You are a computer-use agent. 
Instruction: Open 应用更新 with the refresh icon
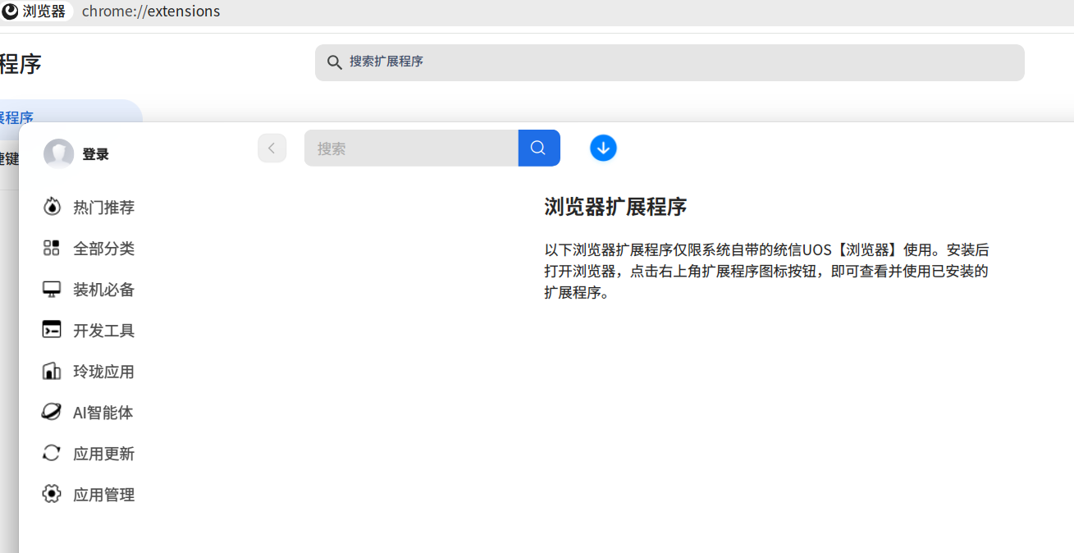[x=89, y=454]
